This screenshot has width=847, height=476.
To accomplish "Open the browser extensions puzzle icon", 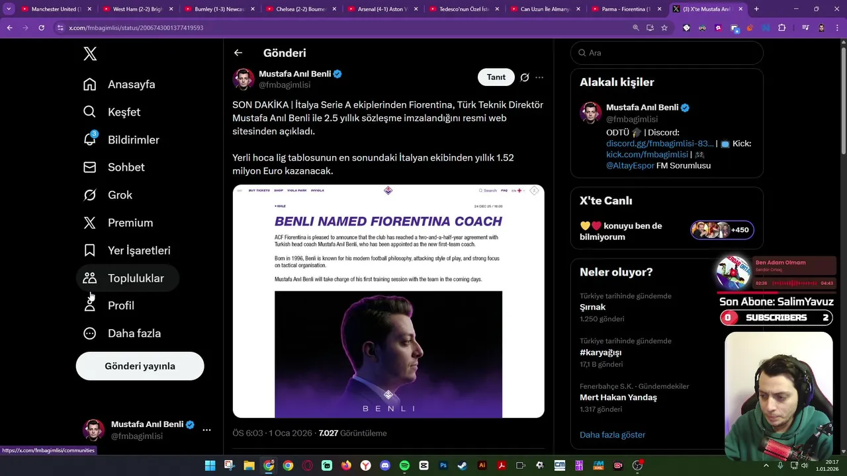I will pyautogui.click(x=782, y=28).
